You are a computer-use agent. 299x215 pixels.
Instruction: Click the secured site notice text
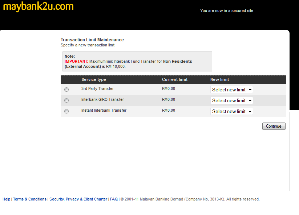tap(226, 11)
